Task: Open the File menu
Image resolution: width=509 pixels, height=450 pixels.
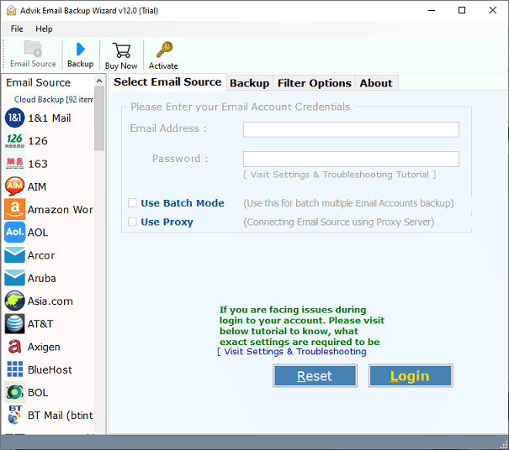Action: click(x=17, y=29)
